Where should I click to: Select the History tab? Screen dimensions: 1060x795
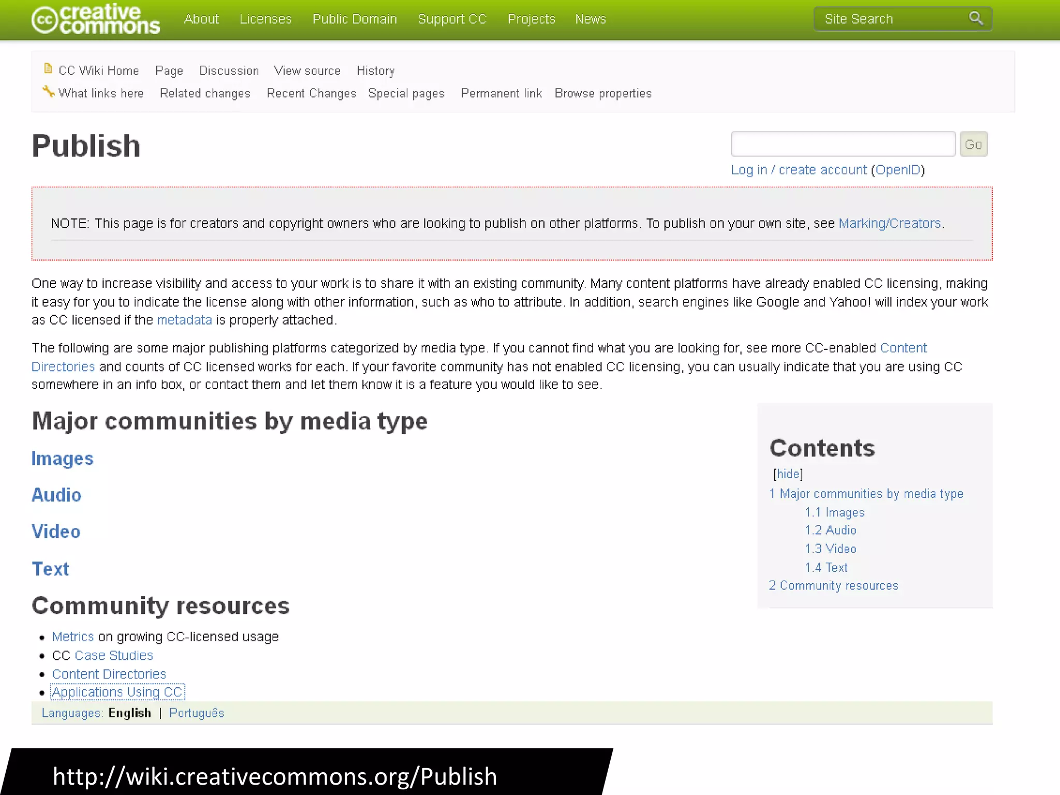[376, 71]
